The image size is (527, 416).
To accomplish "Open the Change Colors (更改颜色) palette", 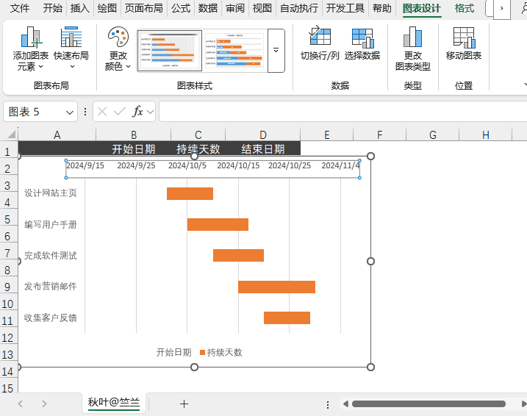I will (x=118, y=49).
